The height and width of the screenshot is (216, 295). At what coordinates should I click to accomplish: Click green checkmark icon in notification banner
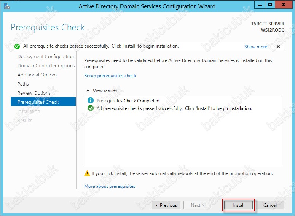pyautogui.click(x=17, y=46)
